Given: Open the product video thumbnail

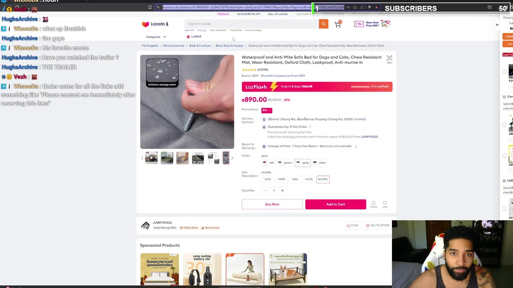Looking at the screenshot, I should (x=151, y=158).
